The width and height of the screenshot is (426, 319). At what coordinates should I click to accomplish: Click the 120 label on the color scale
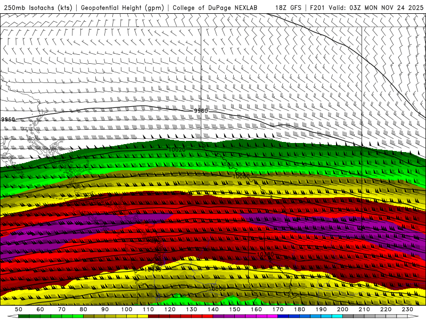[x=170, y=309]
